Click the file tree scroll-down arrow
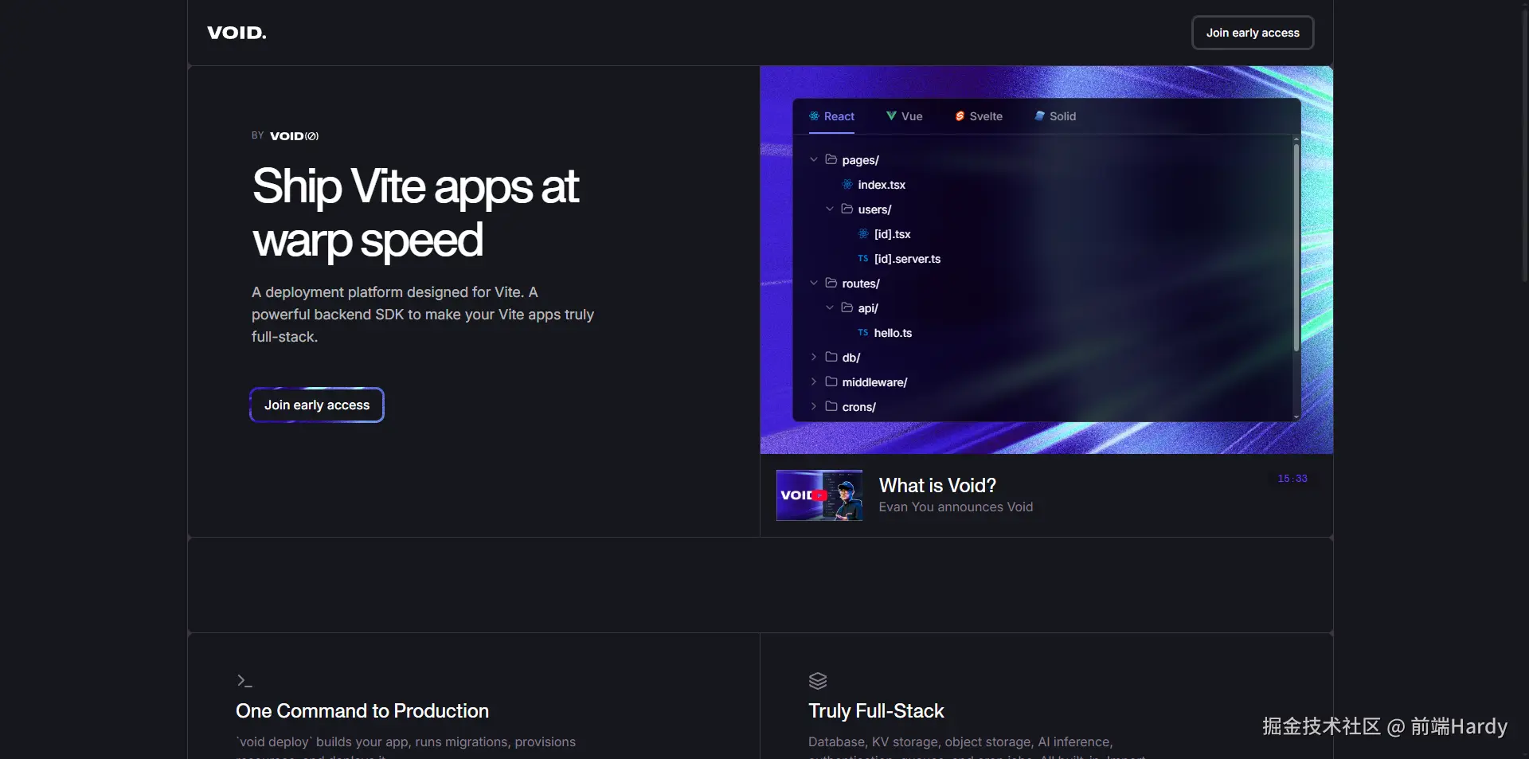Viewport: 1529px width, 759px height. point(1296,417)
